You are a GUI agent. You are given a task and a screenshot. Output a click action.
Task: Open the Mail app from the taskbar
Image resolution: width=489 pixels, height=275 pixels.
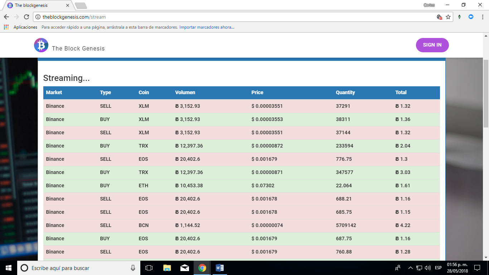click(x=185, y=268)
